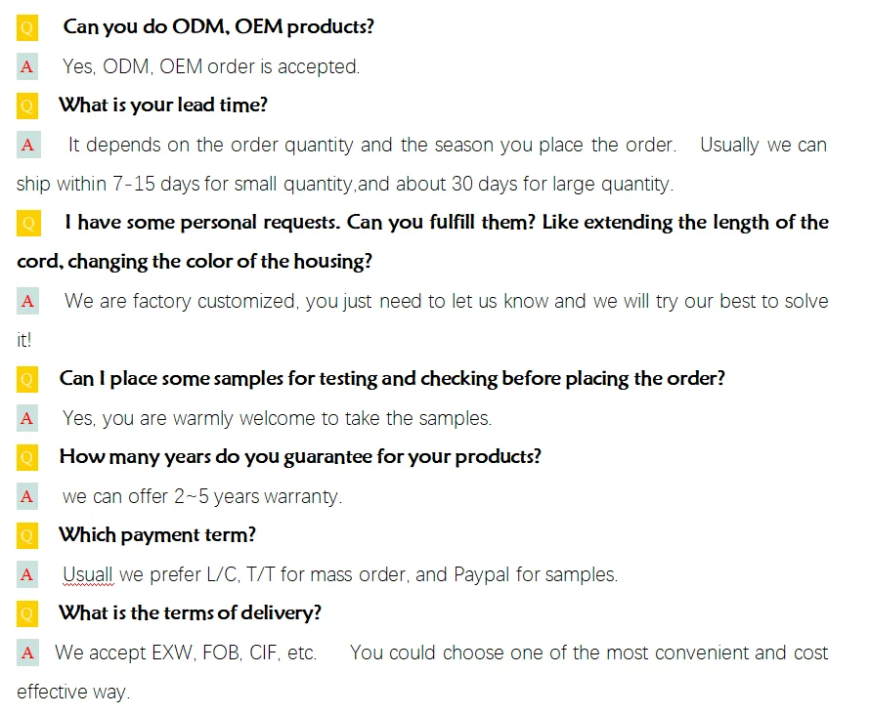This screenshot has width=870, height=716.
Task: Click the "Which payment term?" heading
Action: click(x=157, y=535)
